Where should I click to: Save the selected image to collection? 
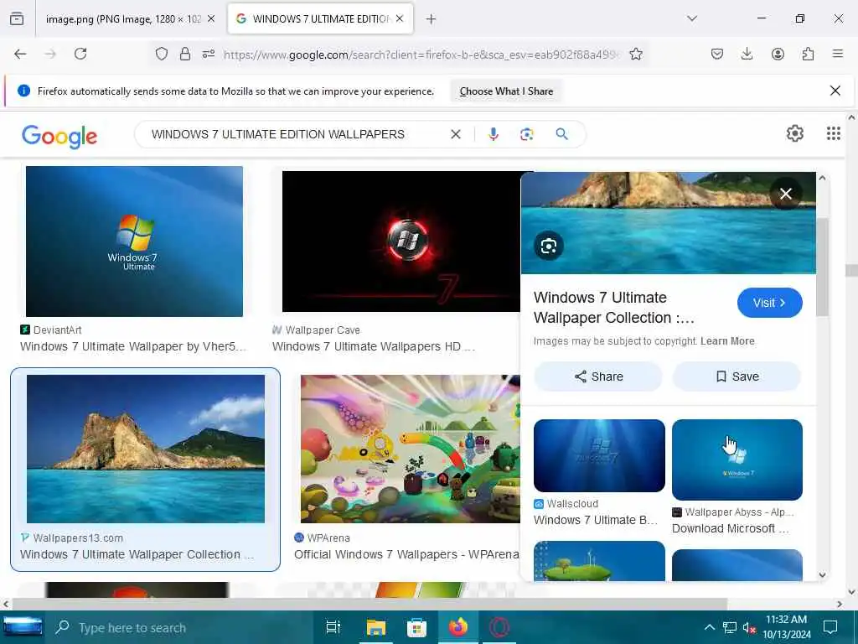click(x=737, y=377)
